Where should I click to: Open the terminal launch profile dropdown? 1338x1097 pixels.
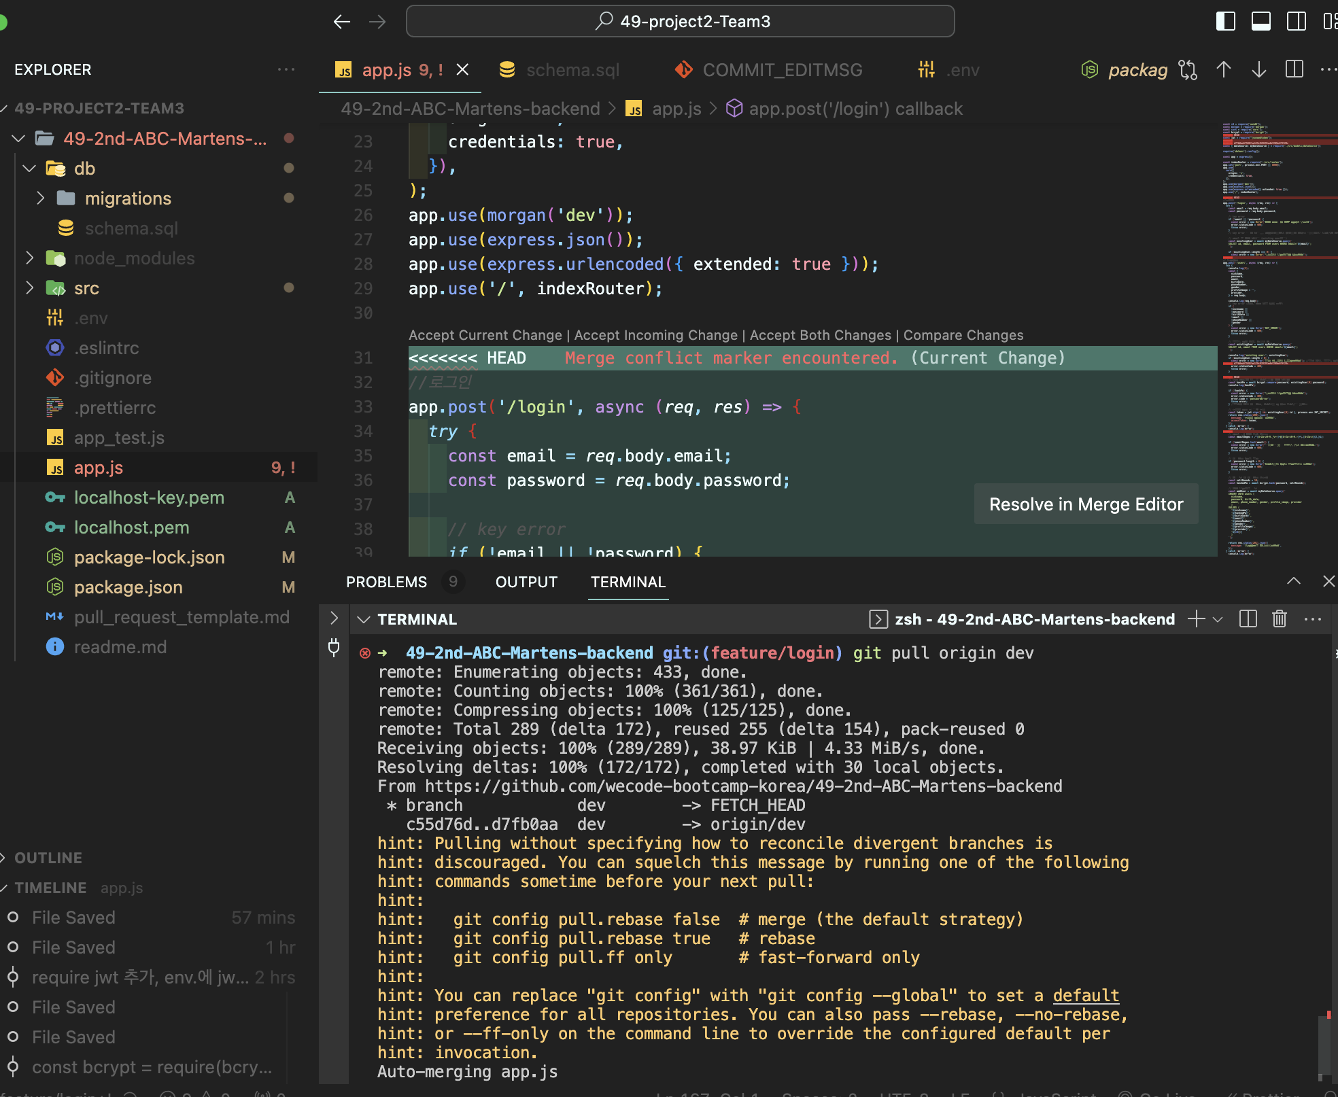1218,619
